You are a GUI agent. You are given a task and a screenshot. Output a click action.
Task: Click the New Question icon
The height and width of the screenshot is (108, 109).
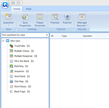click(x=8, y=17)
